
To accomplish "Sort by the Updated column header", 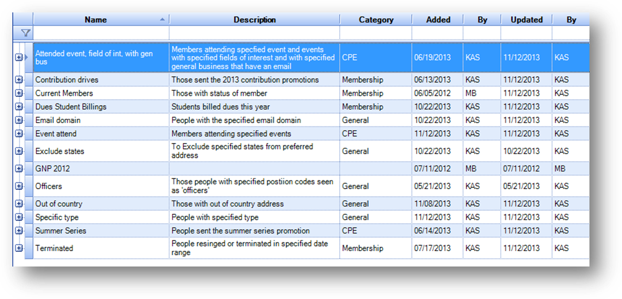I will coord(526,19).
